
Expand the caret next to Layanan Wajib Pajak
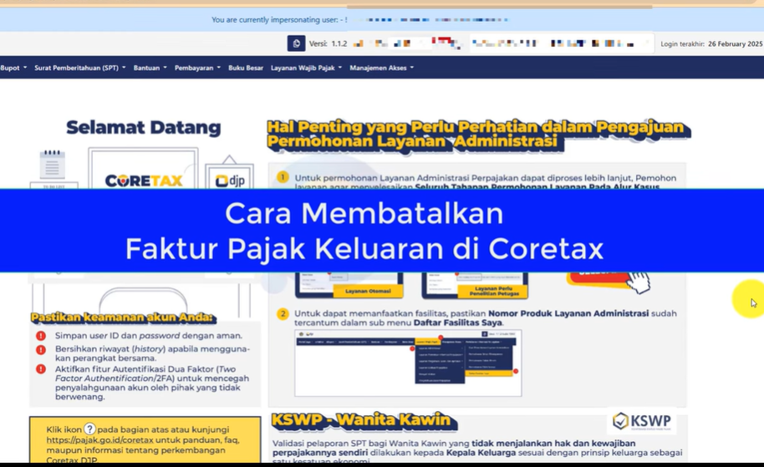tap(340, 68)
